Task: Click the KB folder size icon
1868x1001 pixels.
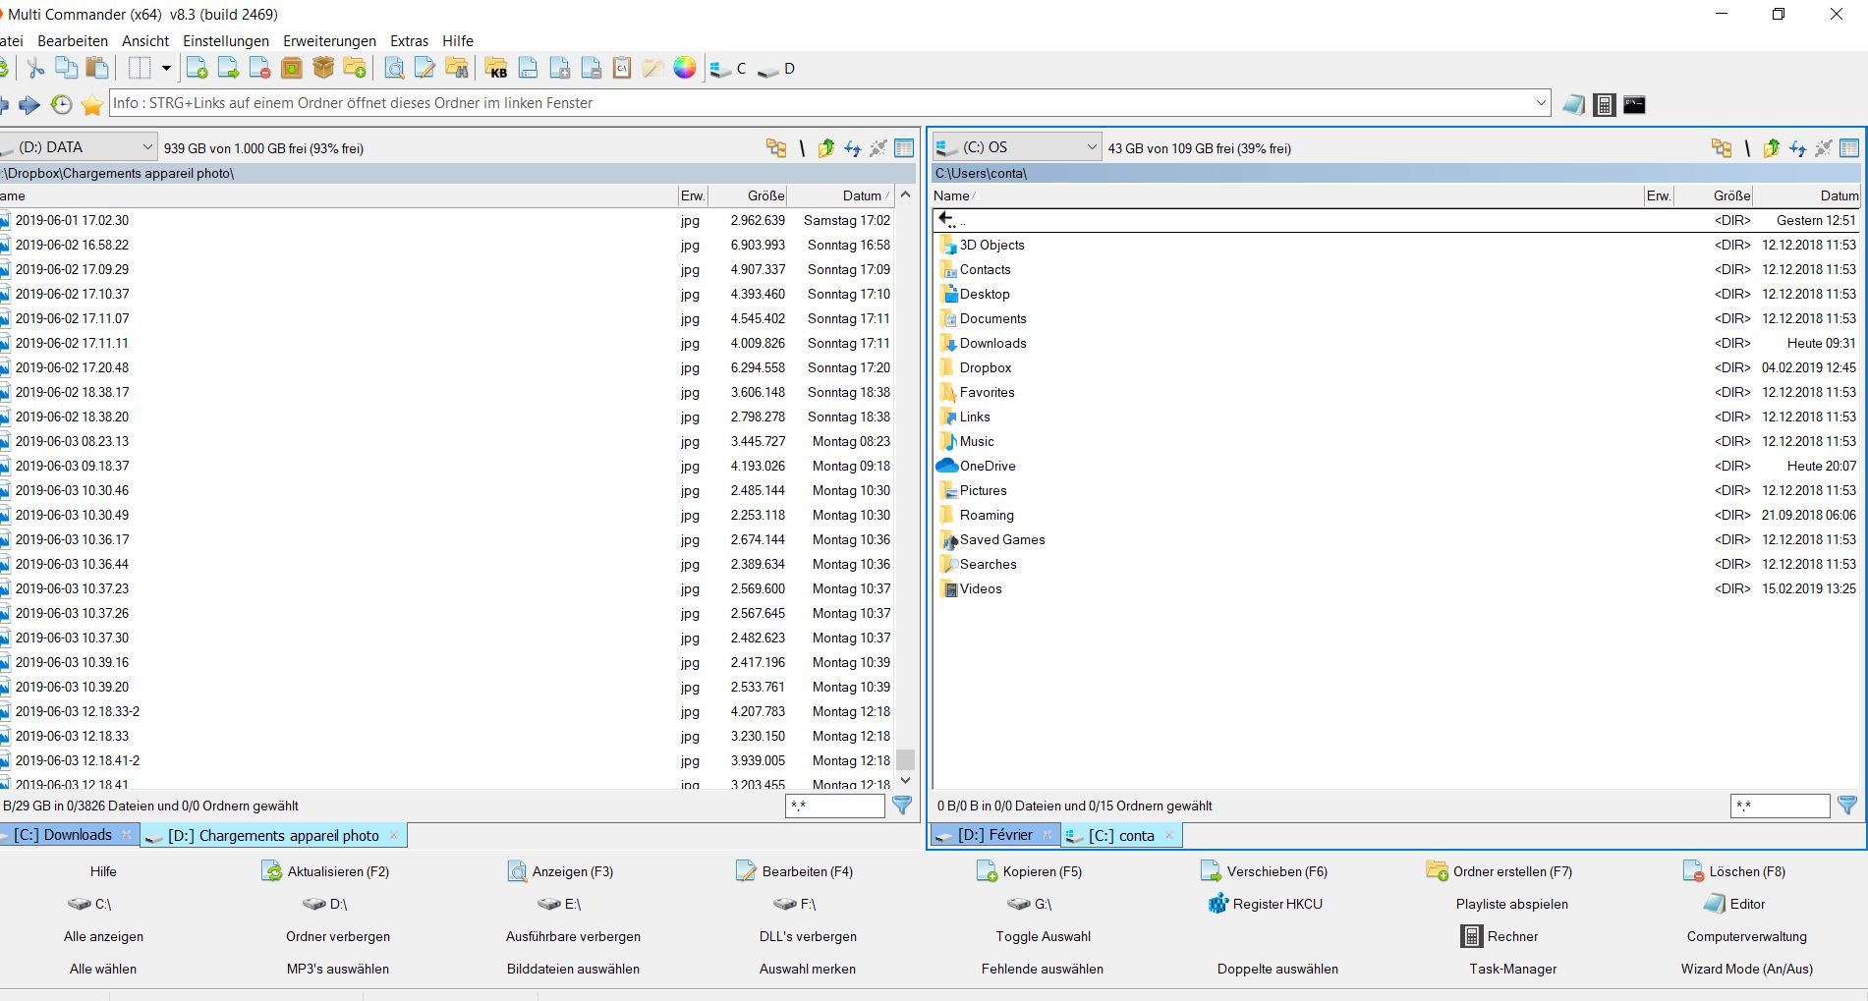Action: point(497,68)
